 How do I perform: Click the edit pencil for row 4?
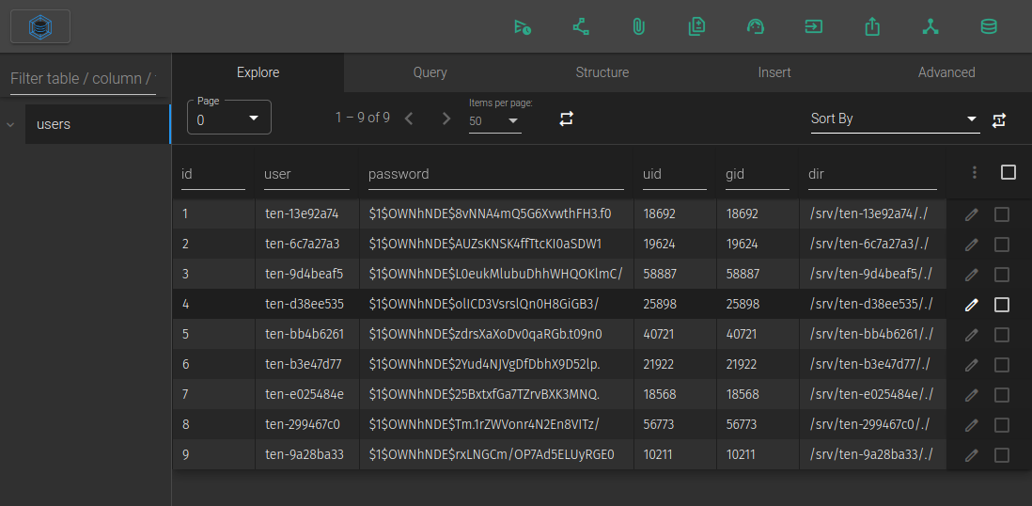tap(971, 305)
